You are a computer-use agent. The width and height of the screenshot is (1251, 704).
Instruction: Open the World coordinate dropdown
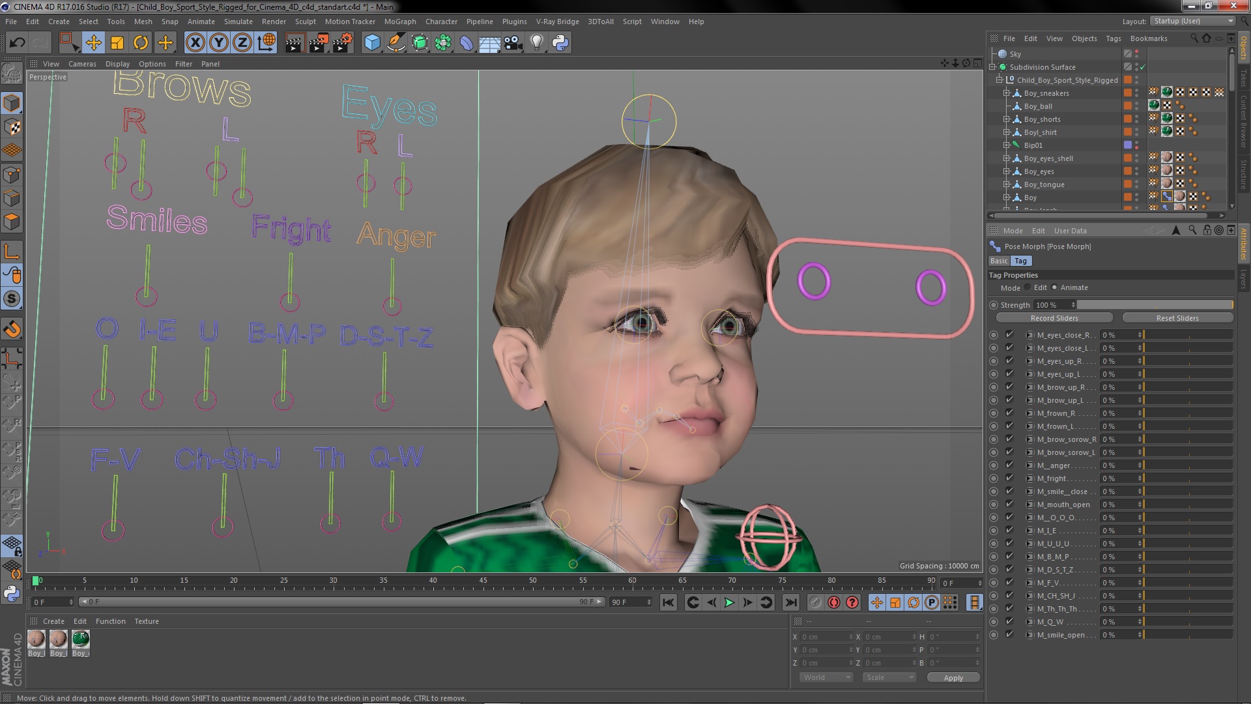pos(826,677)
